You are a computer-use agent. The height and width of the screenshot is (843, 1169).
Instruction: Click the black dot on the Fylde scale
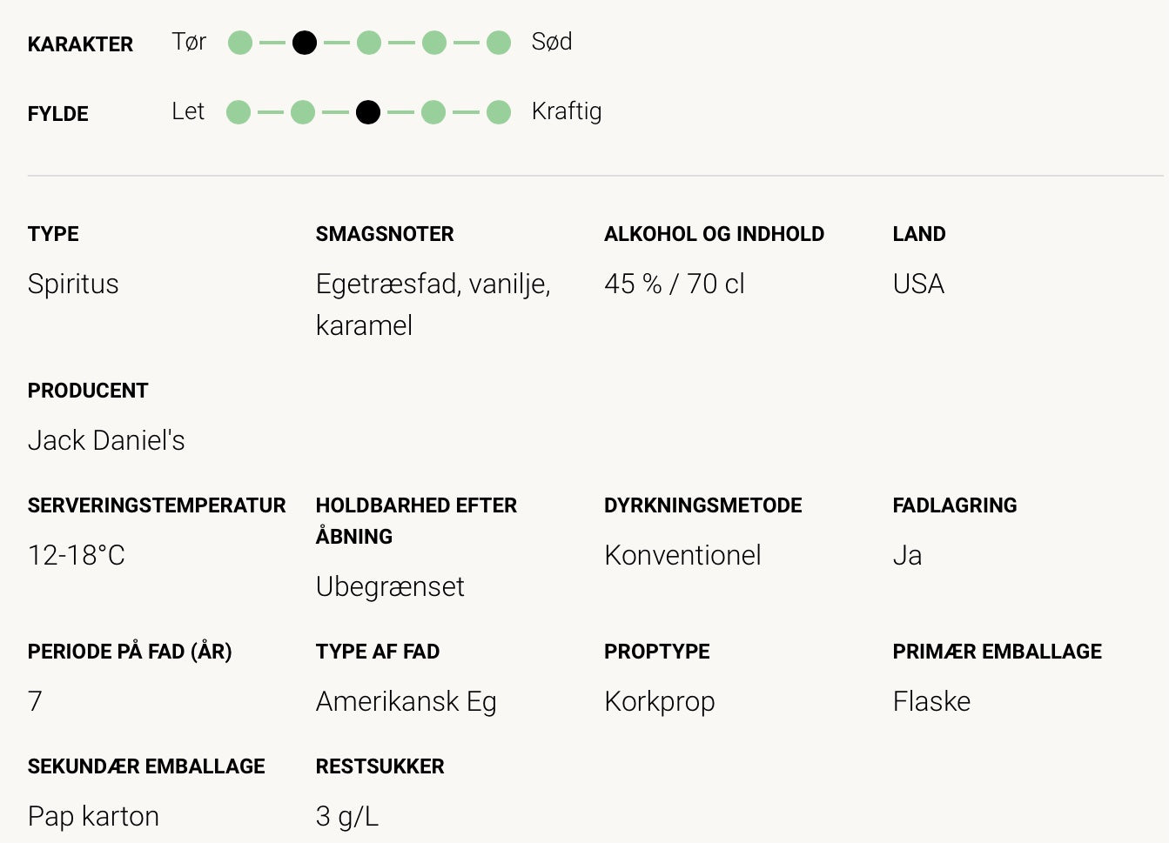coord(368,112)
